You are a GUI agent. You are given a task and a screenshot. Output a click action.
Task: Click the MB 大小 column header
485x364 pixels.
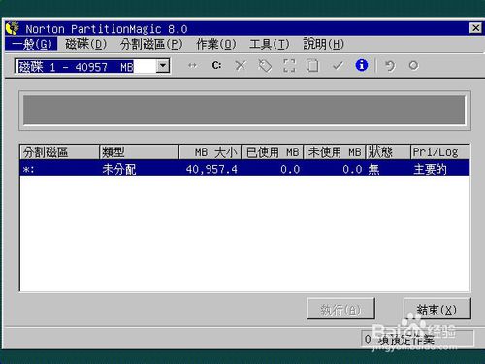tap(210, 152)
